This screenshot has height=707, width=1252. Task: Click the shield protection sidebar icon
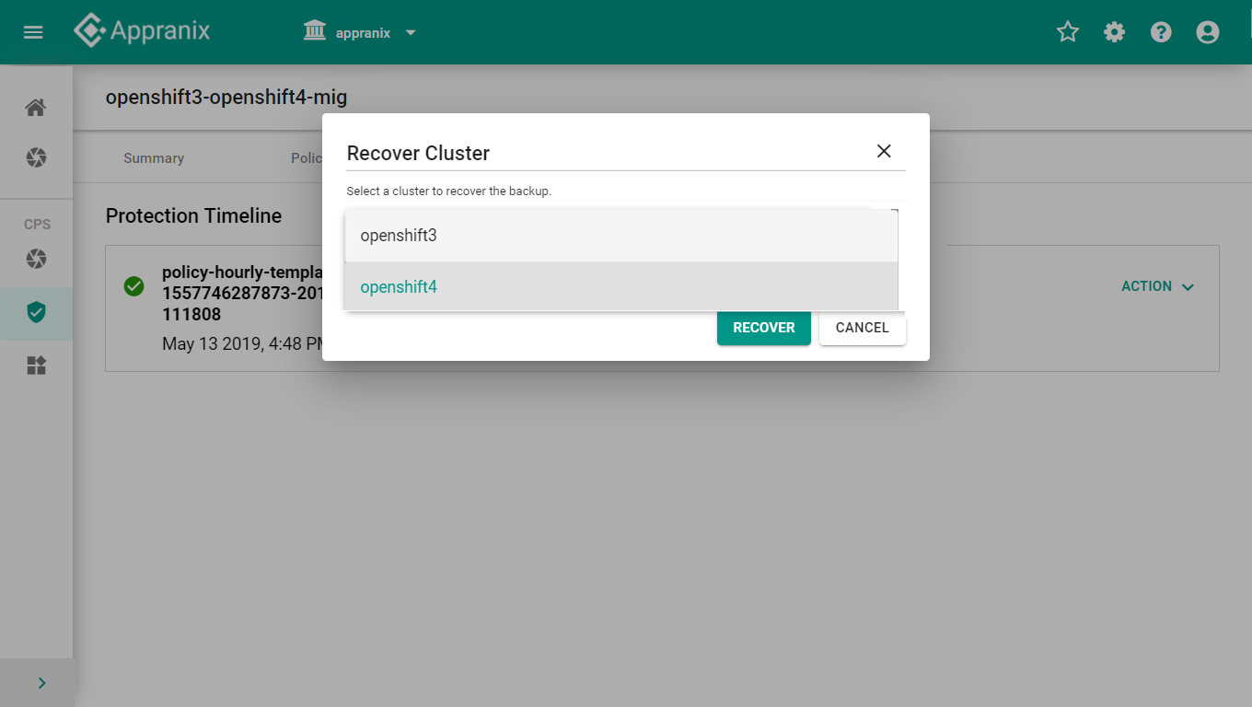click(x=36, y=312)
